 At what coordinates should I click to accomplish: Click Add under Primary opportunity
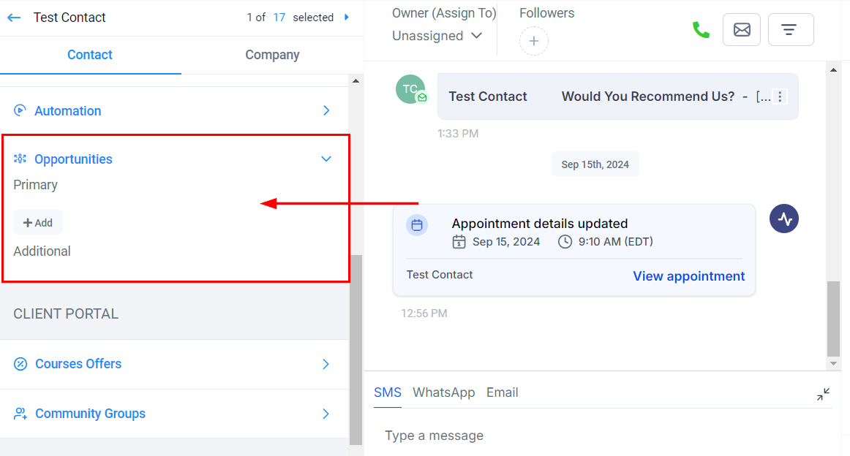[38, 222]
